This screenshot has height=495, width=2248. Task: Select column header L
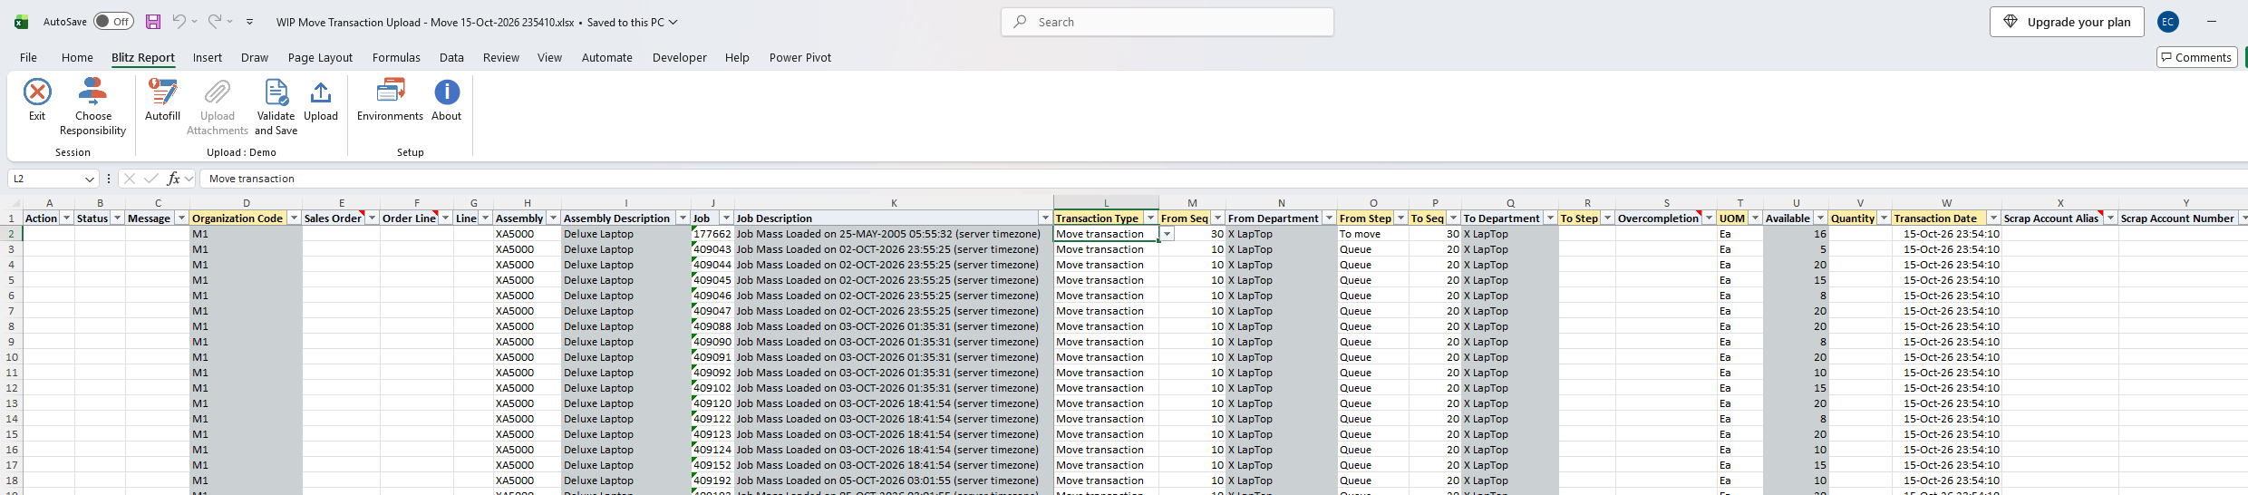coord(1106,203)
